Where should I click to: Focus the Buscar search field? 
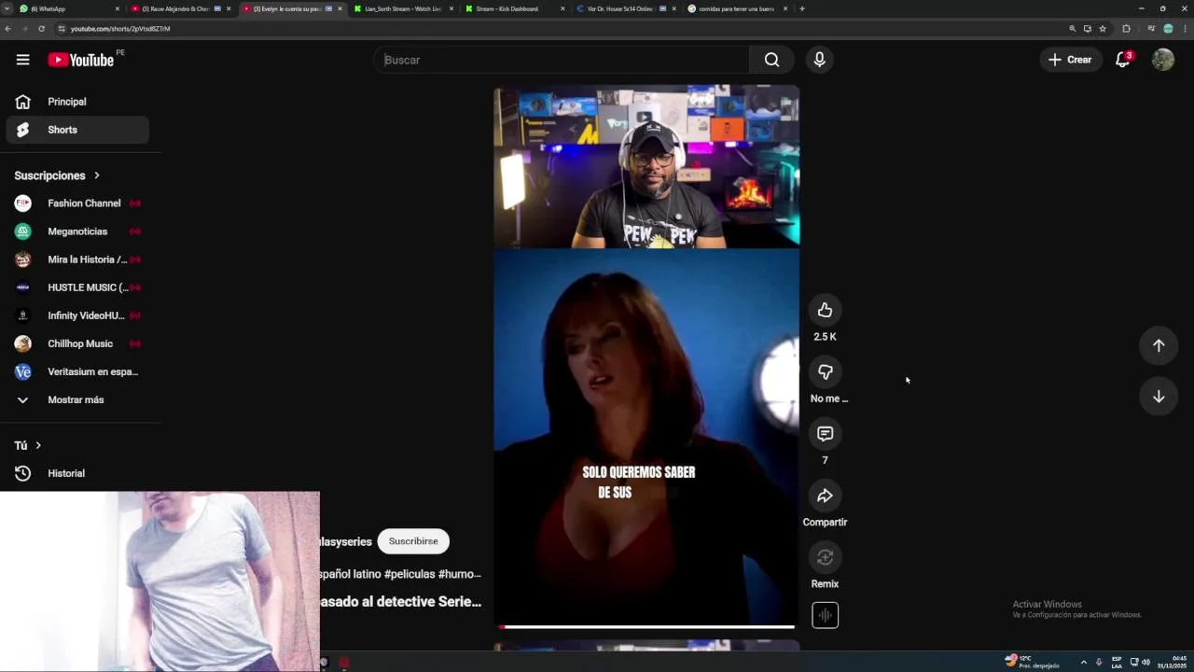pyautogui.click(x=562, y=60)
